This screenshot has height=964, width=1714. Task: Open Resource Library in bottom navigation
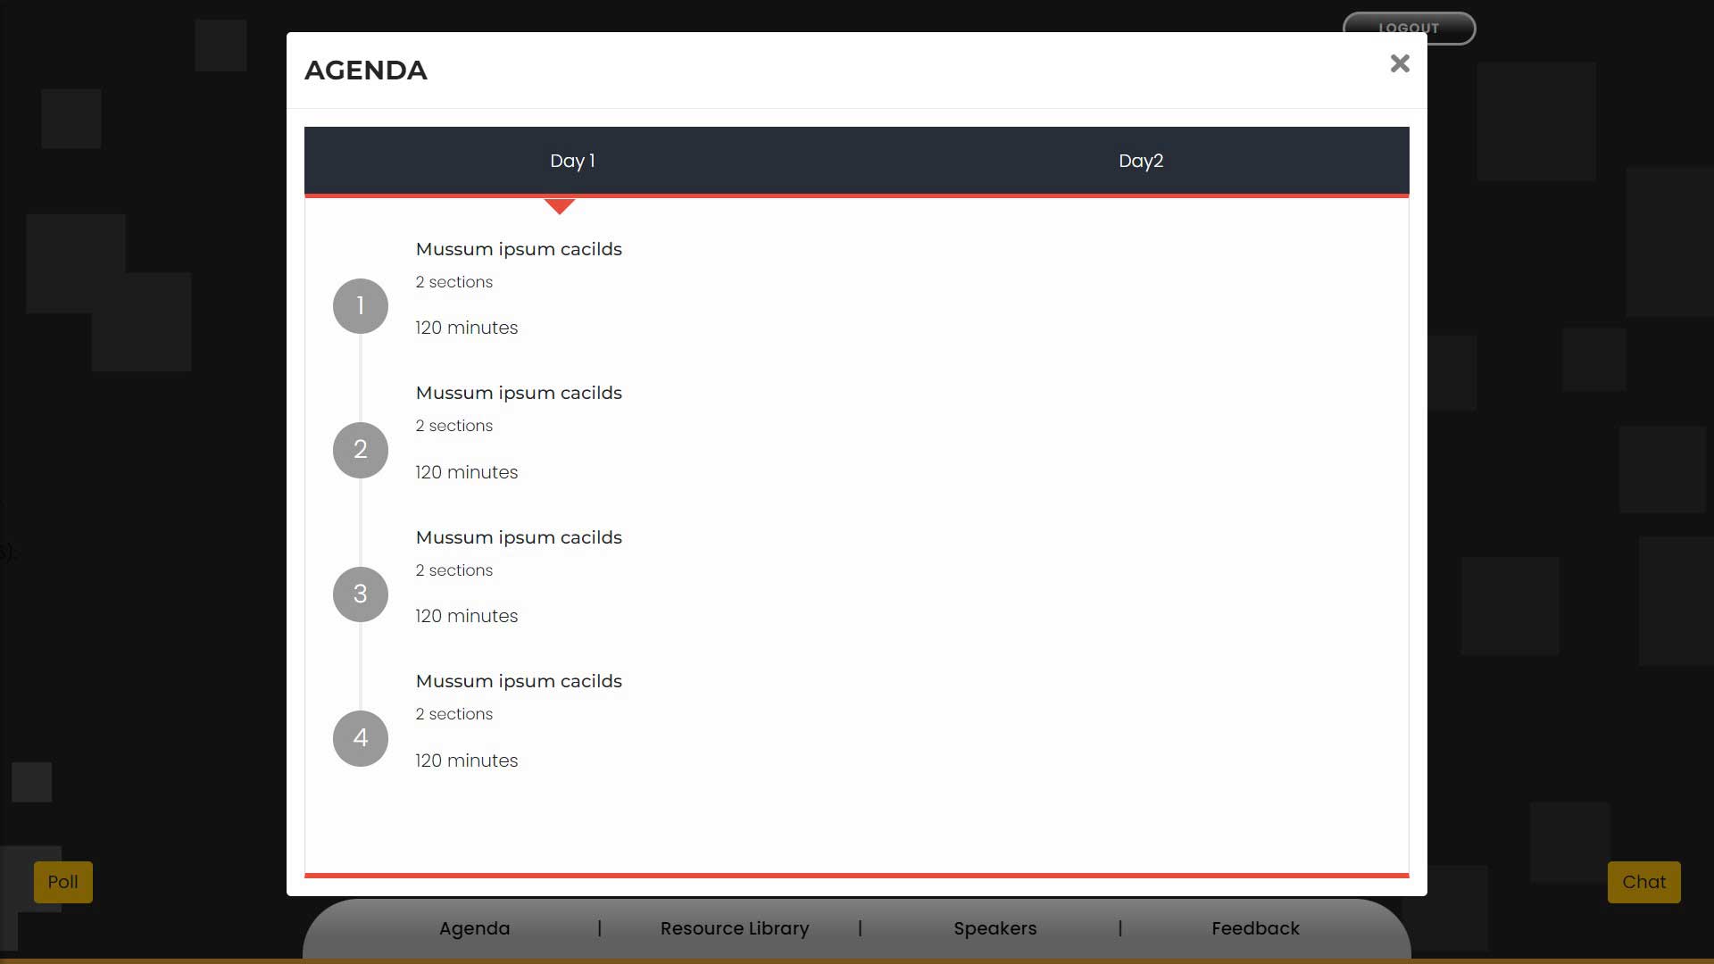pyautogui.click(x=734, y=928)
